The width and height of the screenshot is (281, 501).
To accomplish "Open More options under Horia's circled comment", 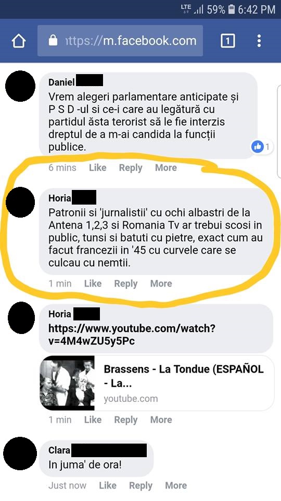I will [x=161, y=283].
